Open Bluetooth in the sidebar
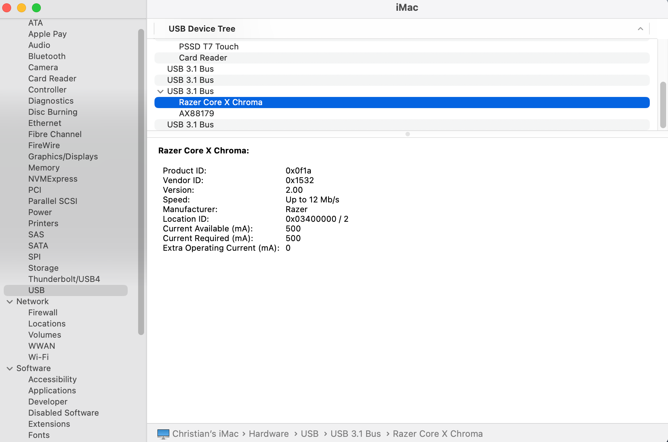Screen dimensions: 668x442 click(47, 56)
